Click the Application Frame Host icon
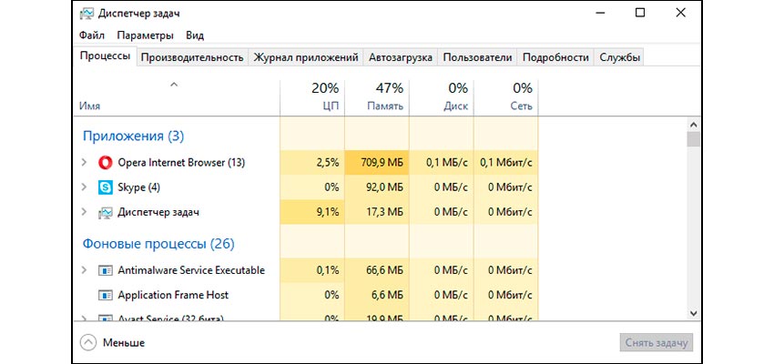The height and width of the screenshot is (364, 774). tap(106, 295)
